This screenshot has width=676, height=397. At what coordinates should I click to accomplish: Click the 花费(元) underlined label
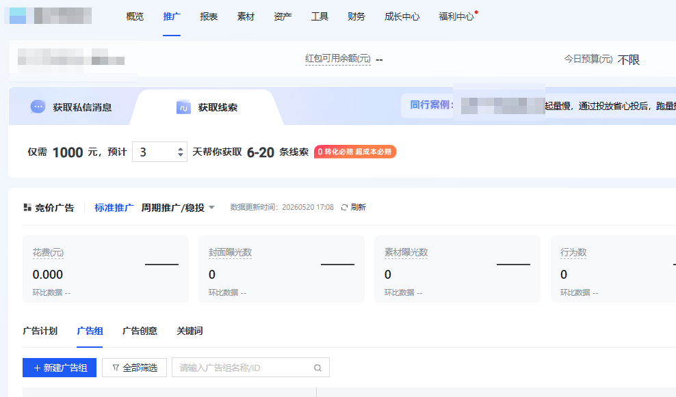pos(48,253)
